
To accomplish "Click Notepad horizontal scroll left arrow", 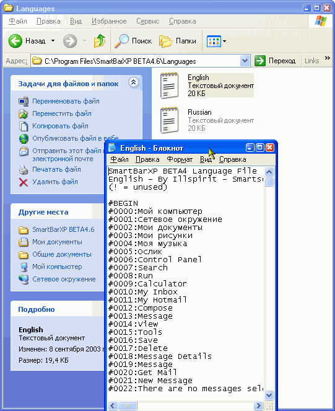I will (113, 406).
